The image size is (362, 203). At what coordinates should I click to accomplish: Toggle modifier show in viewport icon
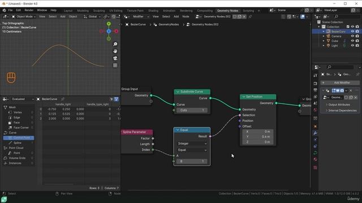click(338, 90)
